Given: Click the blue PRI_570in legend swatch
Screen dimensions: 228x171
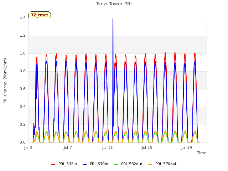Looking at the screenshot, I should pos(85,165).
